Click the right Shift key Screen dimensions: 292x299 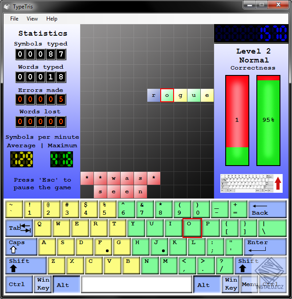tap(260, 265)
